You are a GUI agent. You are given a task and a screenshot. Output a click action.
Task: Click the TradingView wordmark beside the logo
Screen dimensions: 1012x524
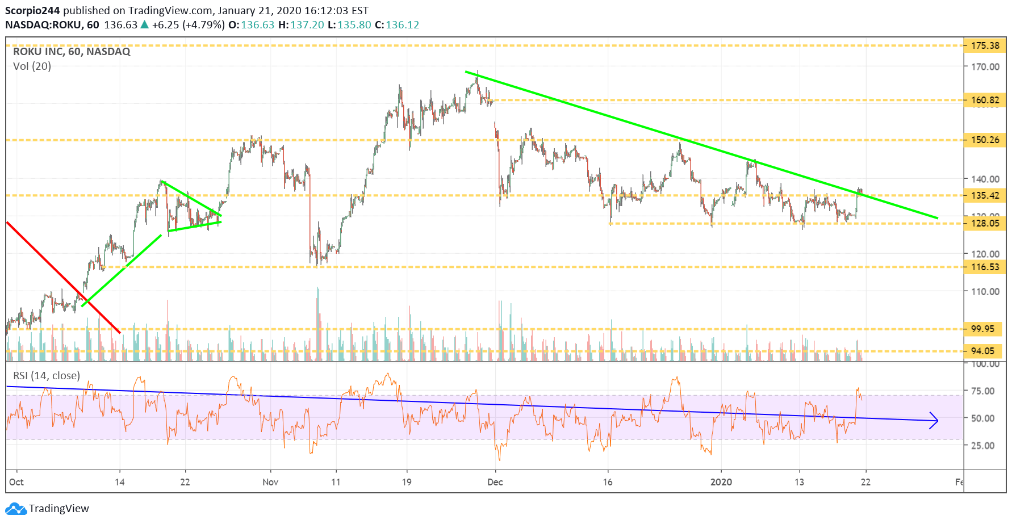59,509
